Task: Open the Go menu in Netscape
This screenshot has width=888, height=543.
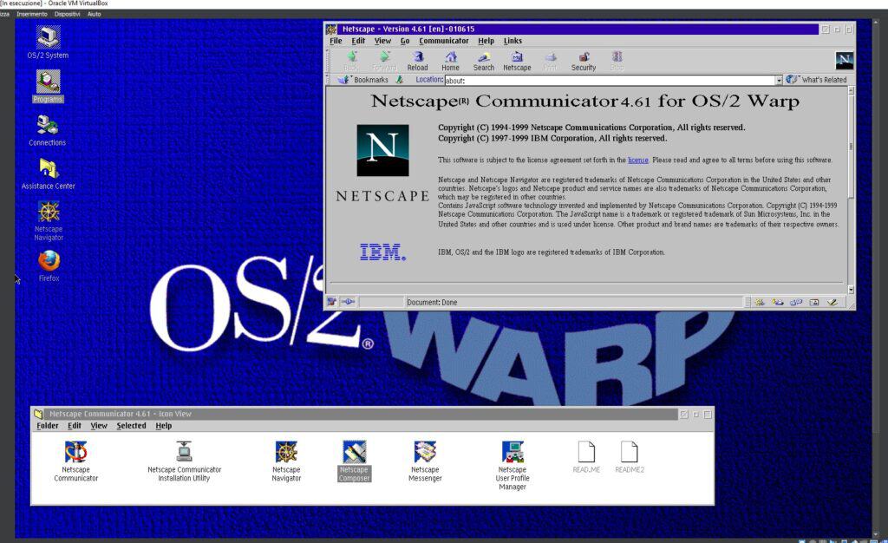Action: tap(405, 41)
